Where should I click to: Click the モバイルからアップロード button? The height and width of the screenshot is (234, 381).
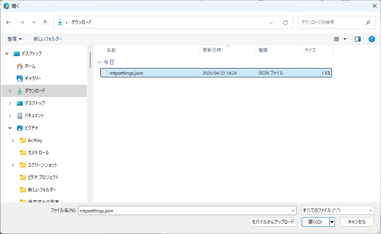[273, 222]
